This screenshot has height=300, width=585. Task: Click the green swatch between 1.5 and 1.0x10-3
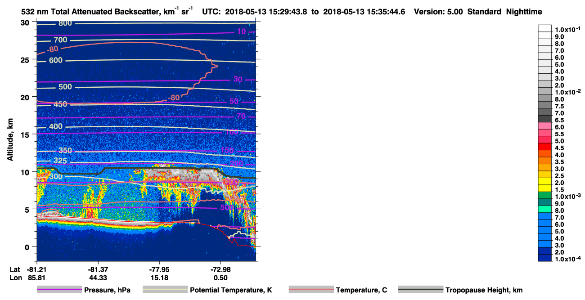pos(545,195)
